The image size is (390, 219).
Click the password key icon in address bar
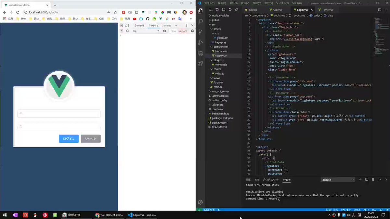point(109,12)
